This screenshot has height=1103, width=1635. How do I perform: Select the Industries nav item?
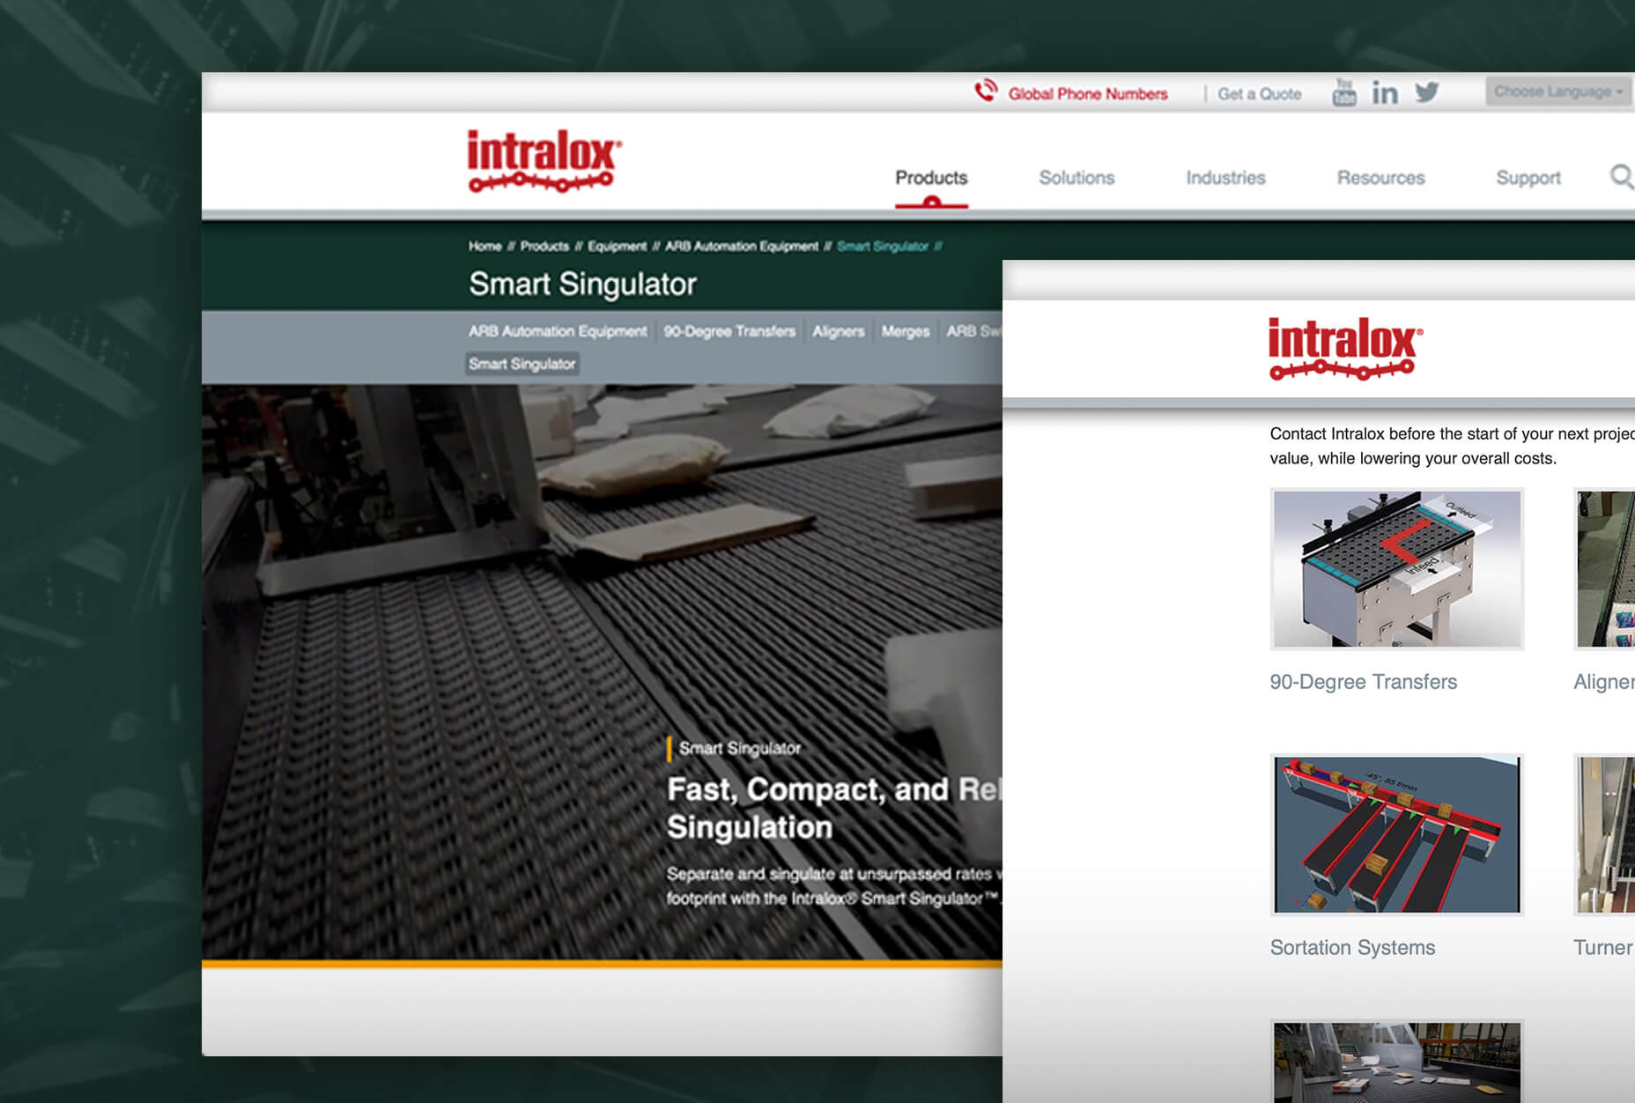(1225, 178)
